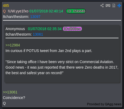
Task: Click the orange Q author name
Action: point(4,11)
